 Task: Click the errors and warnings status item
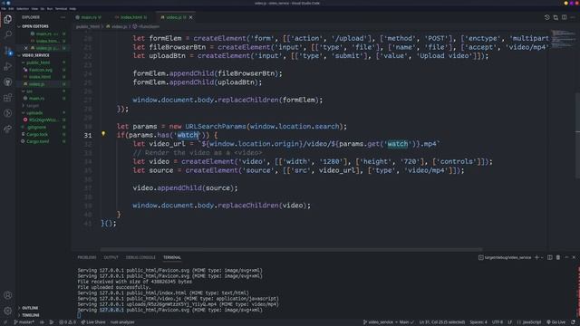(68, 322)
